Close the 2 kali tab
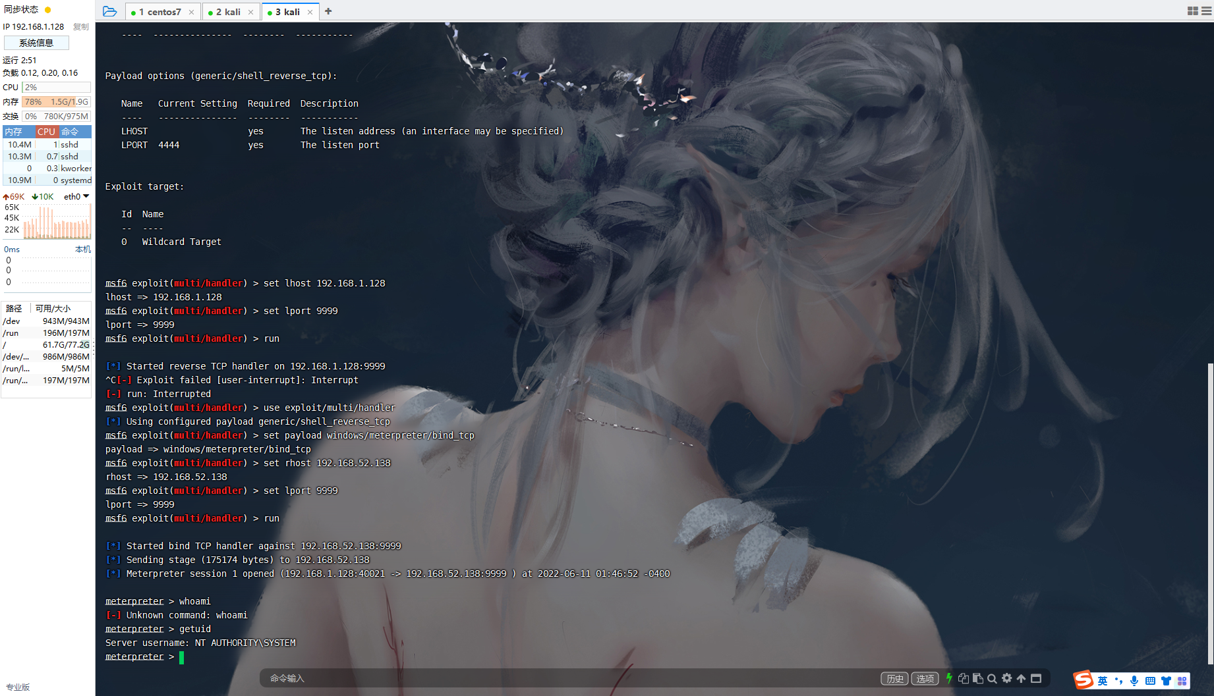Image resolution: width=1214 pixels, height=696 pixels. coord(250,12)
